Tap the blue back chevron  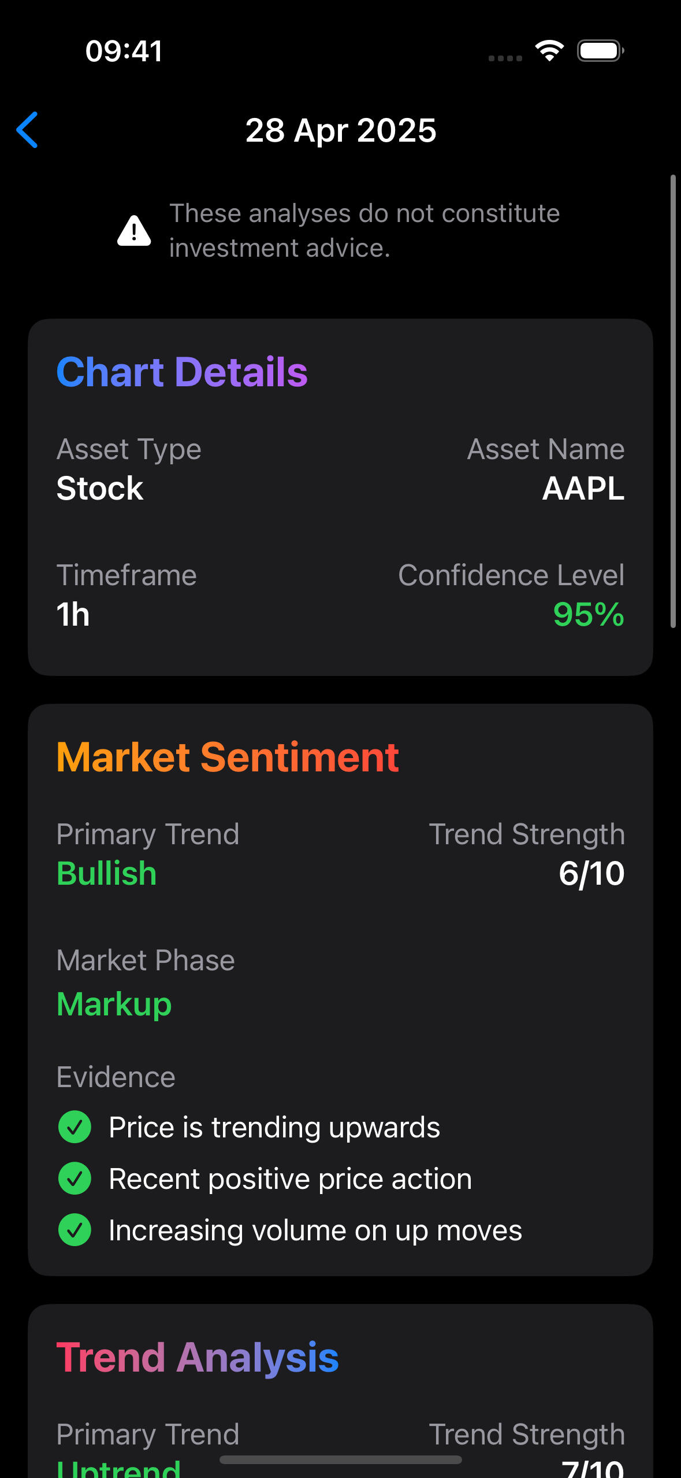27,130
